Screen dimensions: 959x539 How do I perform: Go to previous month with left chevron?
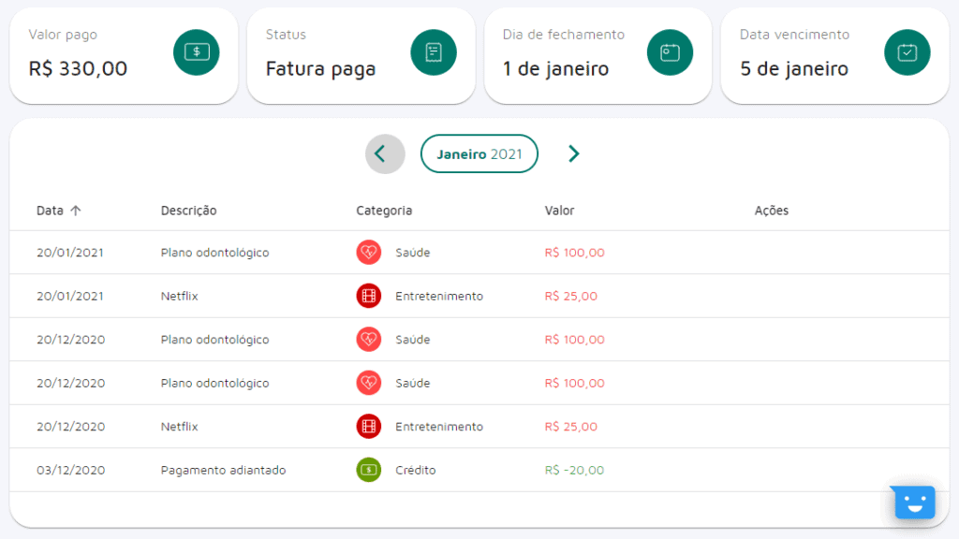click(x=385, y=154)
